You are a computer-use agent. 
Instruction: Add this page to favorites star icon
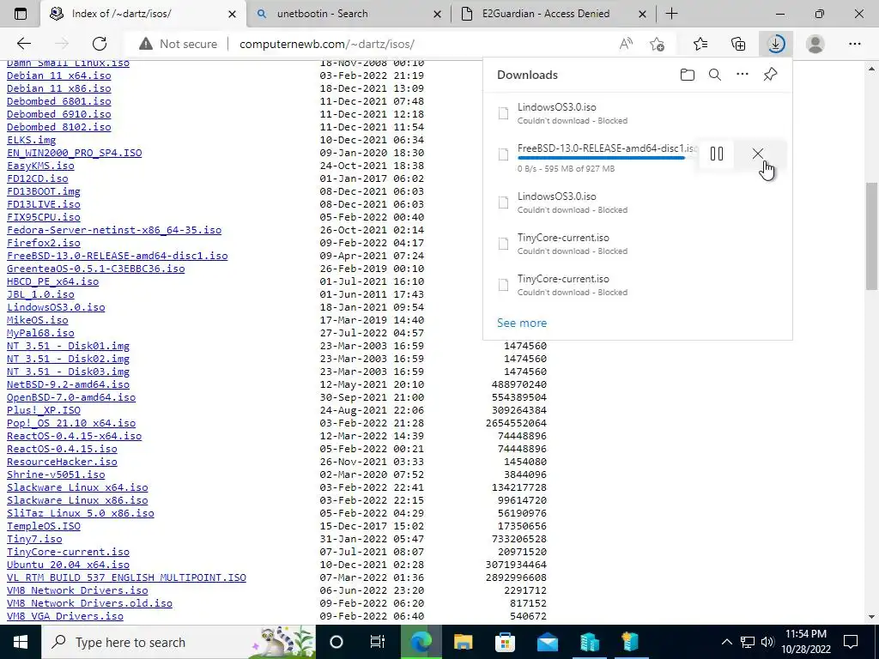coord(657,44)
